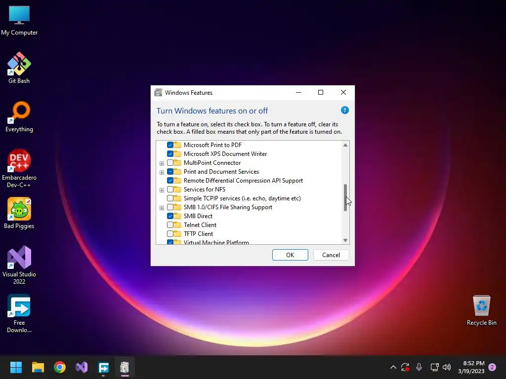Image resolution: width=506 pixels, height=379 pixels.
Task: Select the Free Download Manager desktop shortcut
Action: (19, 313)
